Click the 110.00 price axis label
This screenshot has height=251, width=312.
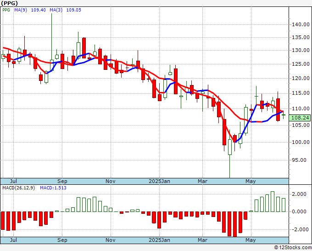[x=301, y=108]
